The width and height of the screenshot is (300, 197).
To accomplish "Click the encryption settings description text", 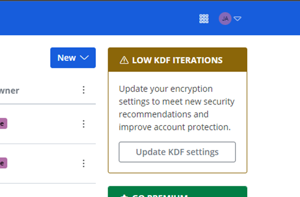I will [x=176, y=108].
